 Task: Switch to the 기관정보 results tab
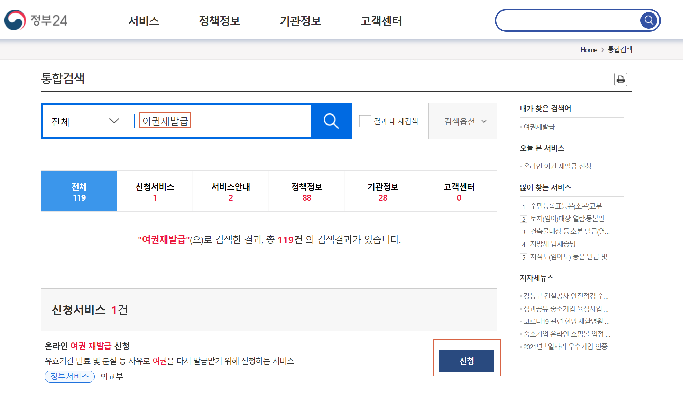click(383, 191)
